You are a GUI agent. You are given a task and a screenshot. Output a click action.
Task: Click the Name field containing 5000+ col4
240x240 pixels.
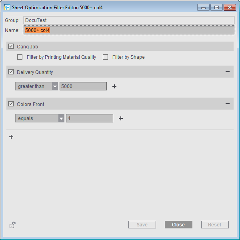[128, 30]
